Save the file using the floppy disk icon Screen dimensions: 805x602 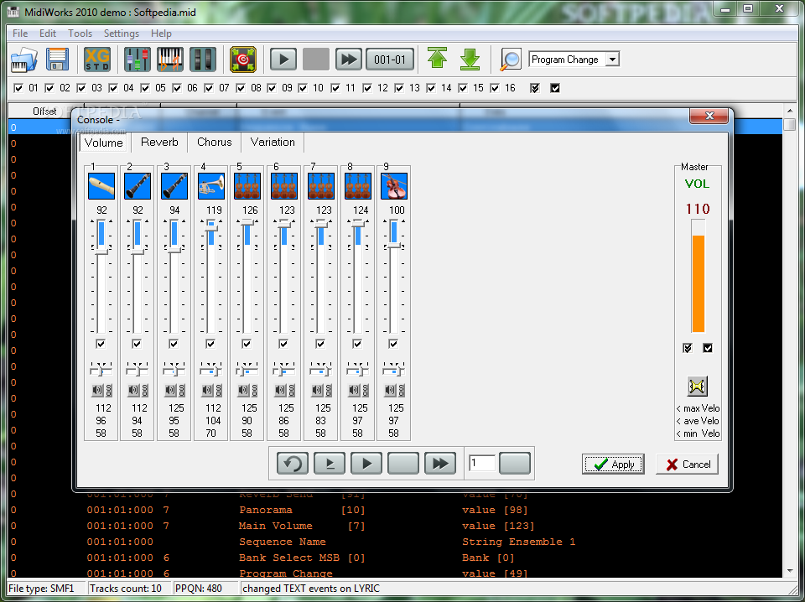tap(58, 60)
